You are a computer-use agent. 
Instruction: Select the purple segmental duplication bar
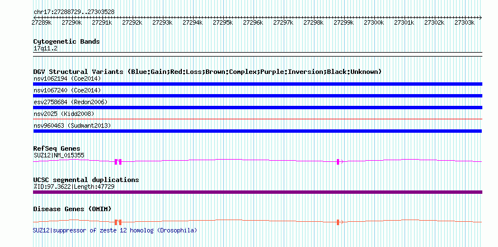[257, 192]
